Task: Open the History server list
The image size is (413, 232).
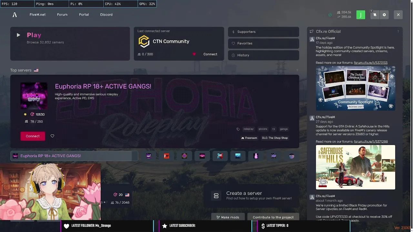Action: tap(264, 55)
